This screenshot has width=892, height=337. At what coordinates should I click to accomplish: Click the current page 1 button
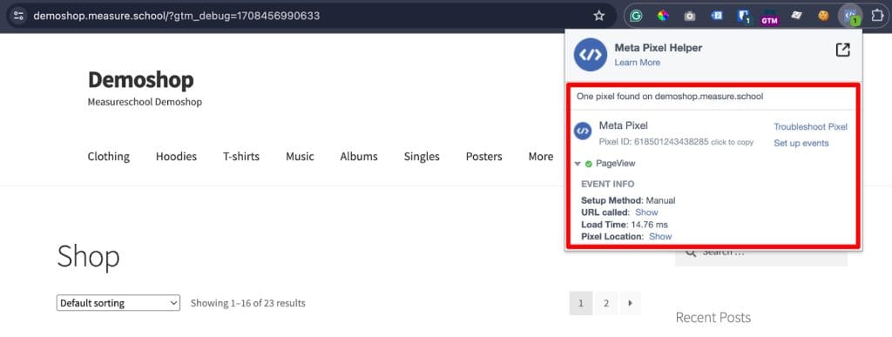pos(581,303)
